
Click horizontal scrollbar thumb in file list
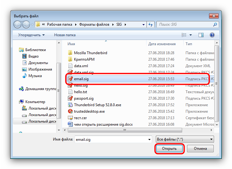[x=125, y=130]
